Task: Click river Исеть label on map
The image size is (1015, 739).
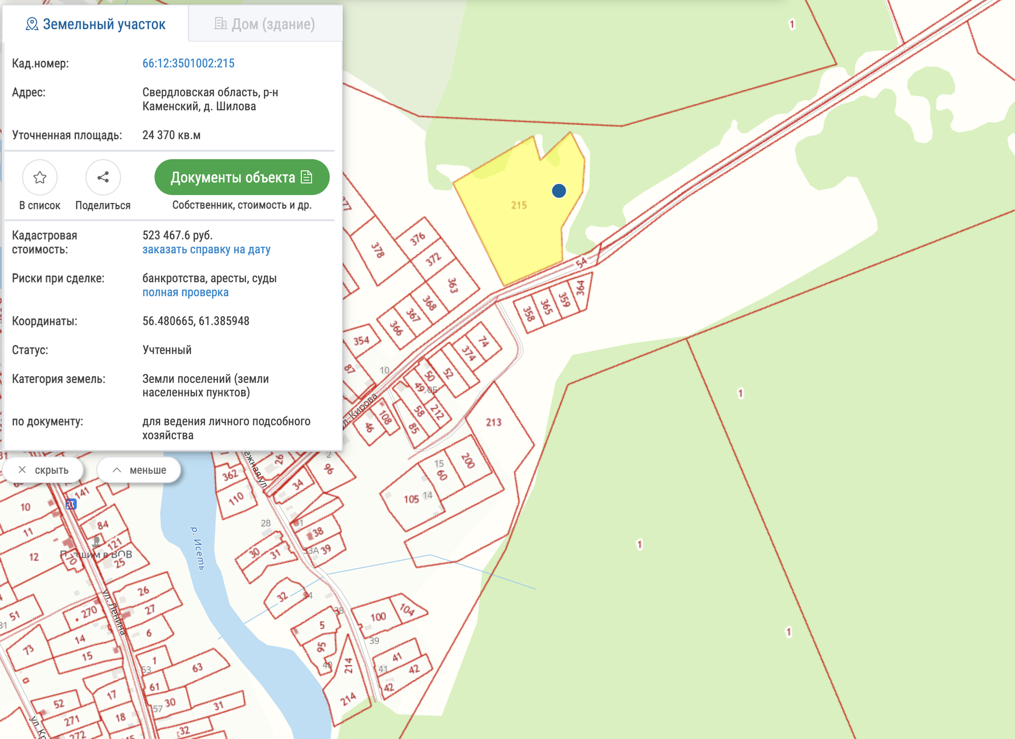Action: [197, 548]
